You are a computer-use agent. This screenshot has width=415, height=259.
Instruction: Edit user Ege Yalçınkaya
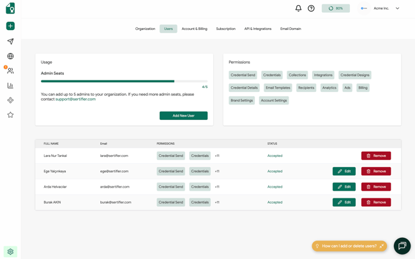click(343, 171)
